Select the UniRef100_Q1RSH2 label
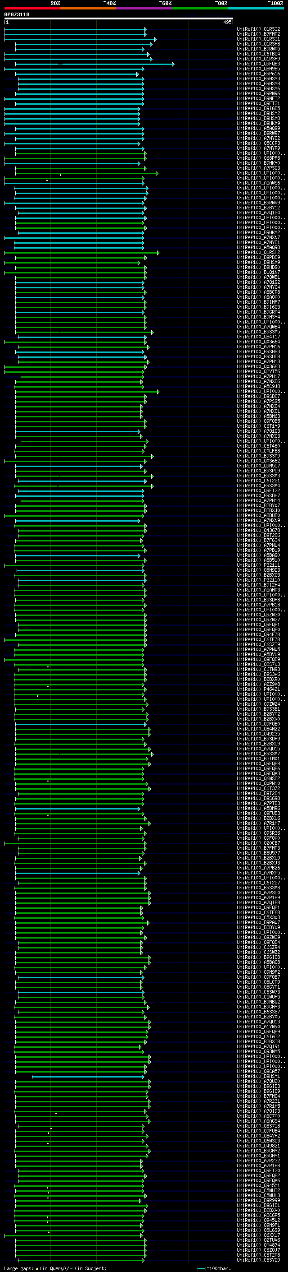The image size is (288, 1272). (x=258, y=252)
